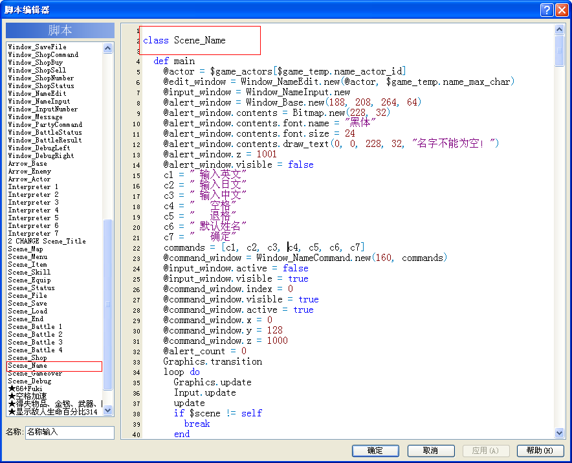
Task: Select Window_NameEdit script
Action: click(38, 93)
